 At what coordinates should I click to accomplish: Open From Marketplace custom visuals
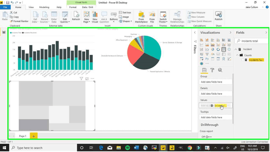pyautogui.click(x=141, y=17)
